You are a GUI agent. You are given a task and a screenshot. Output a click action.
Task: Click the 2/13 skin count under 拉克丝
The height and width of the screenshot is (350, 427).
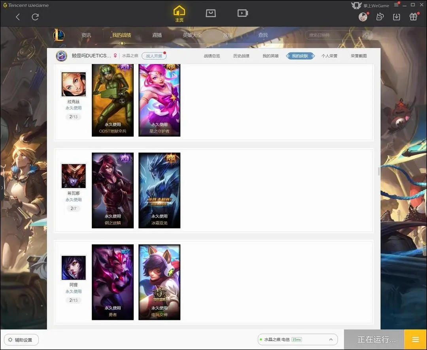click(x=74, y=117)
